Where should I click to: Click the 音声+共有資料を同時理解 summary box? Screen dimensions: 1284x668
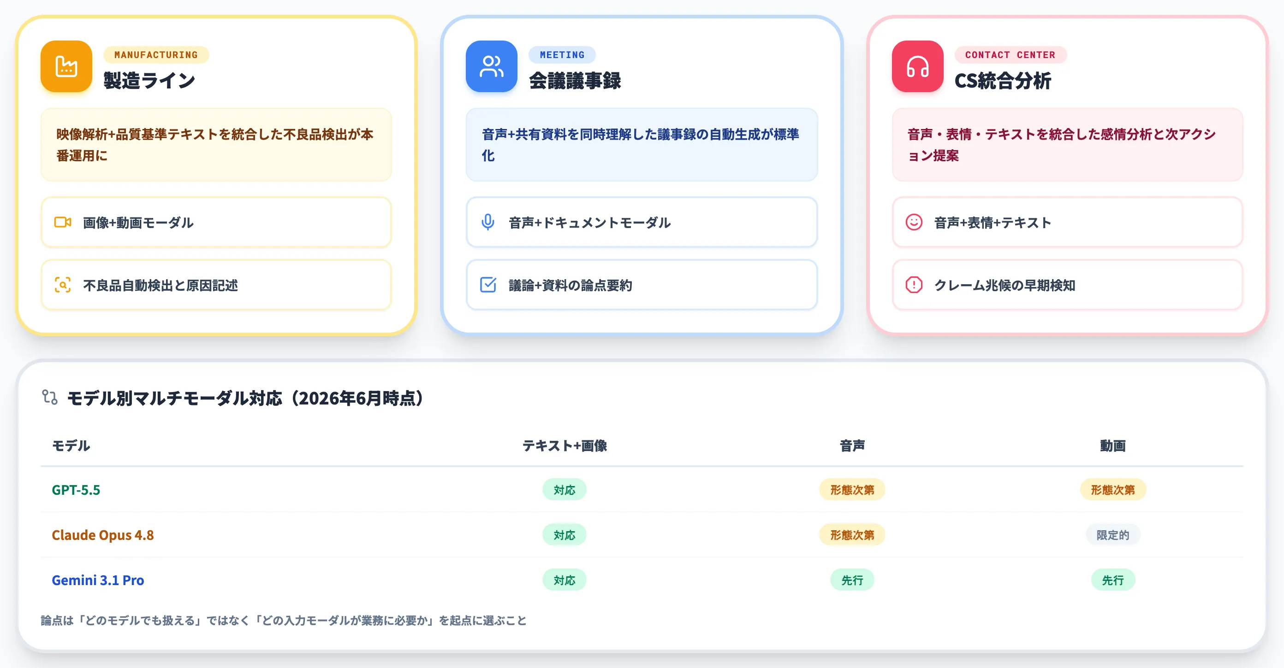click(x=642, y=145)
